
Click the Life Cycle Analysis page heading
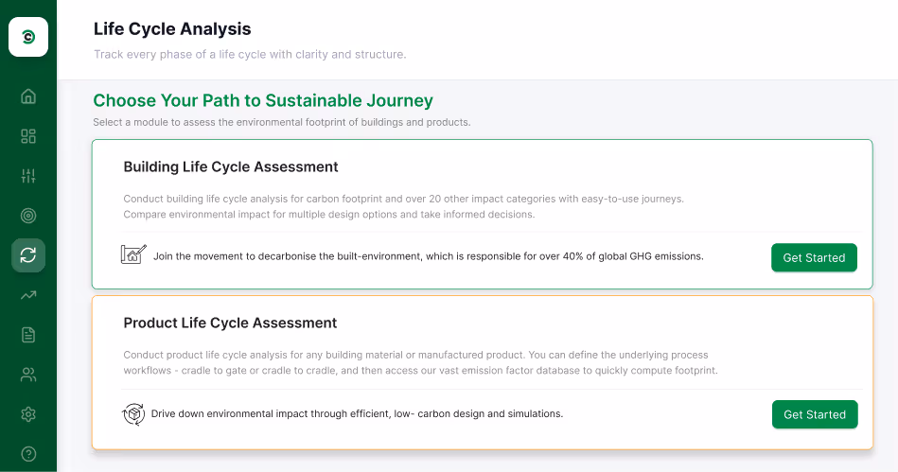pos(172,29)
